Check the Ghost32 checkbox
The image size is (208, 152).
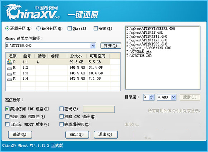point(70,28)
